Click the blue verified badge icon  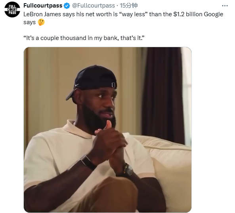(67, 6)
